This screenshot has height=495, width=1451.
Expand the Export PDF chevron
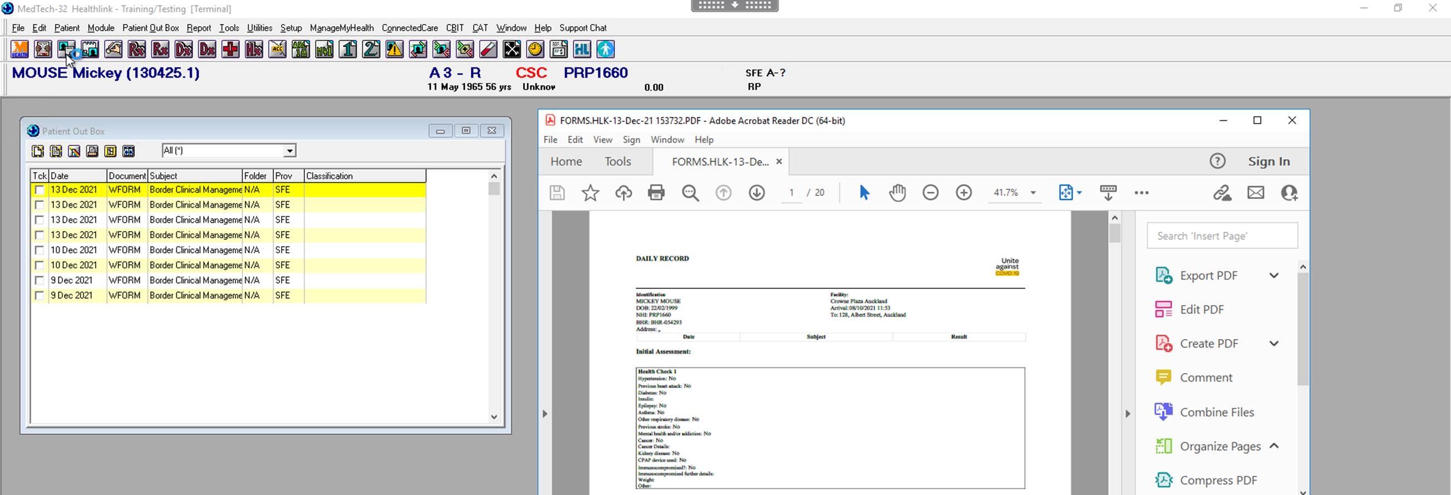pyautogui.click(x=1273, y=276)
